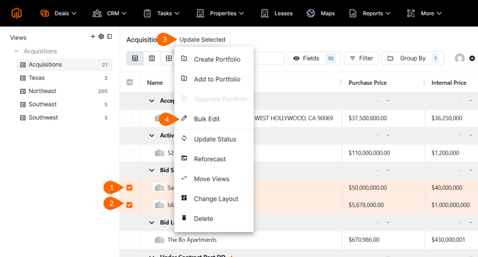The image size is (478, 257).
Task: Sort by Purchase Price column header
Action: [x=368, y=83]
